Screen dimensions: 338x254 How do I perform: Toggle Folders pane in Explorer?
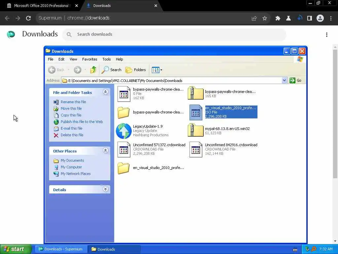(136, 70)
